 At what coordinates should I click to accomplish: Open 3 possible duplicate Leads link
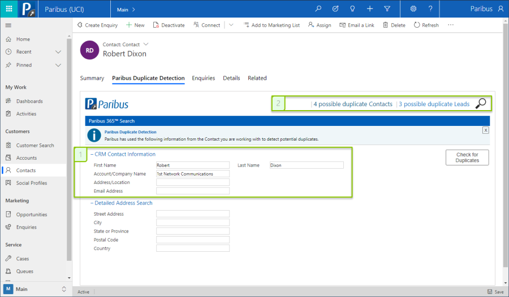tap(434, 104)
